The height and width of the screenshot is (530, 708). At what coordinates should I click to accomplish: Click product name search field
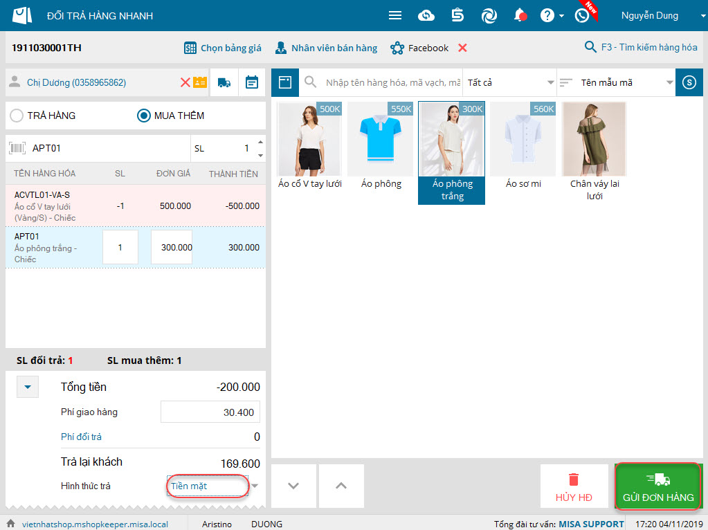(x=393, y=82)
